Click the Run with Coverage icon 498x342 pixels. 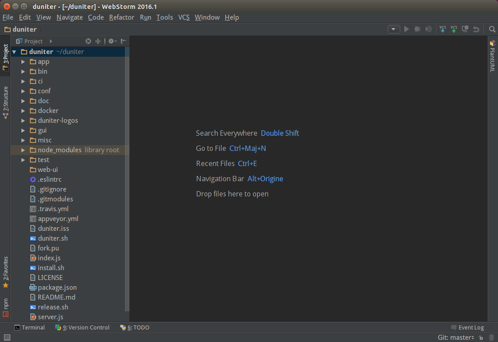(429, 29)
